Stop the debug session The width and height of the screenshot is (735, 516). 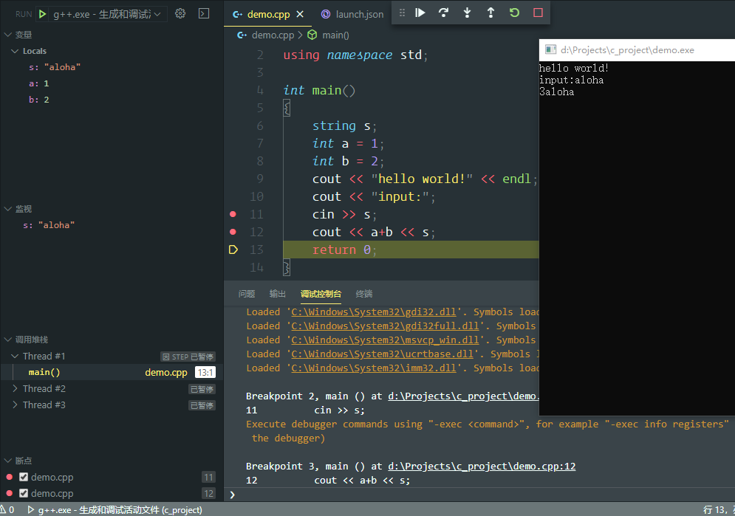tap(538, 13)
